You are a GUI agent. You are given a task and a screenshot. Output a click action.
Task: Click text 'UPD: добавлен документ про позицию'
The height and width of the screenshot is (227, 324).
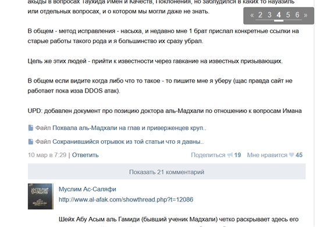(165, 111)
